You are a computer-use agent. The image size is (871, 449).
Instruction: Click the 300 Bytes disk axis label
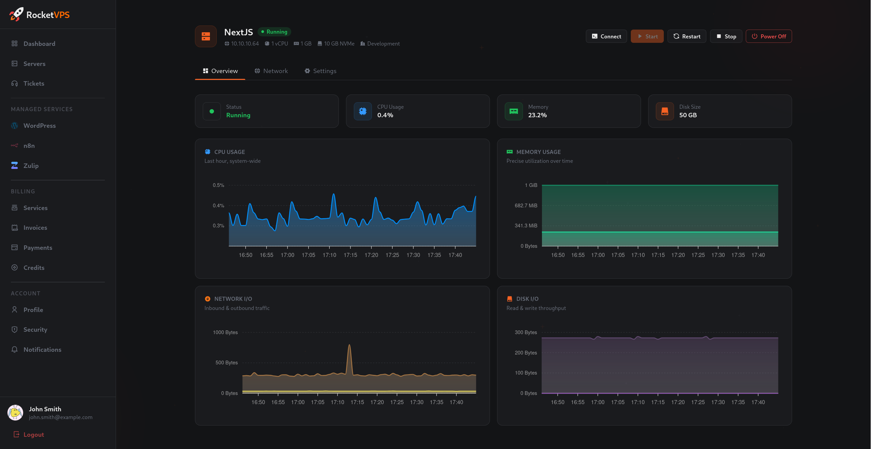[x=526, y=332]
